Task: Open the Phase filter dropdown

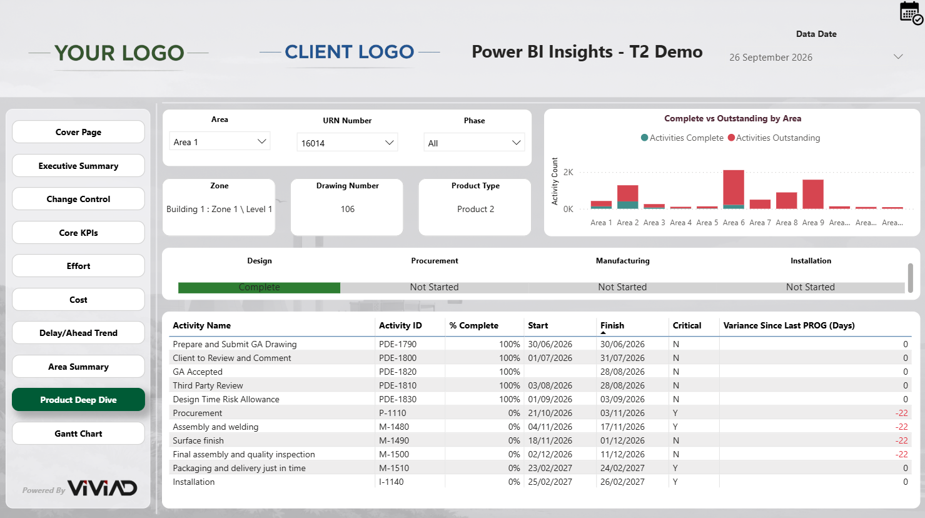Action: tap(474, 143)
